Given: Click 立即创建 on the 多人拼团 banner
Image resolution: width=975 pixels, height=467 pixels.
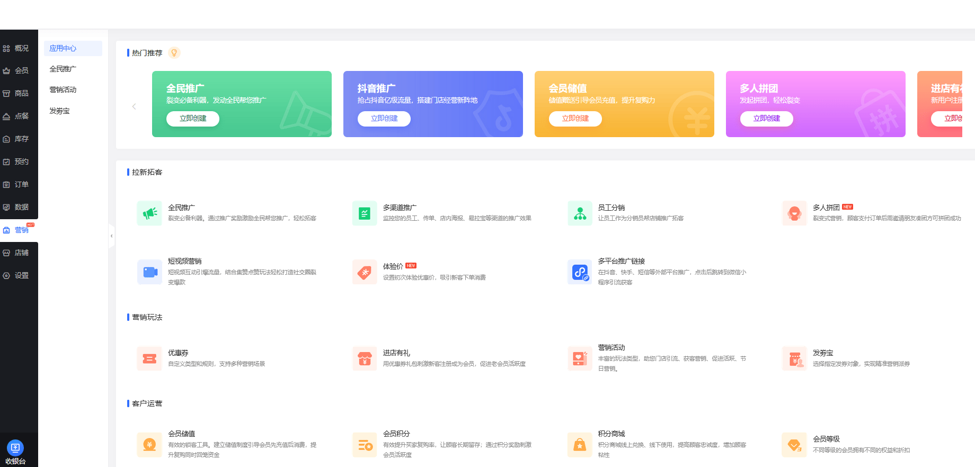Looking at the screenshot, I should (766, 119).
